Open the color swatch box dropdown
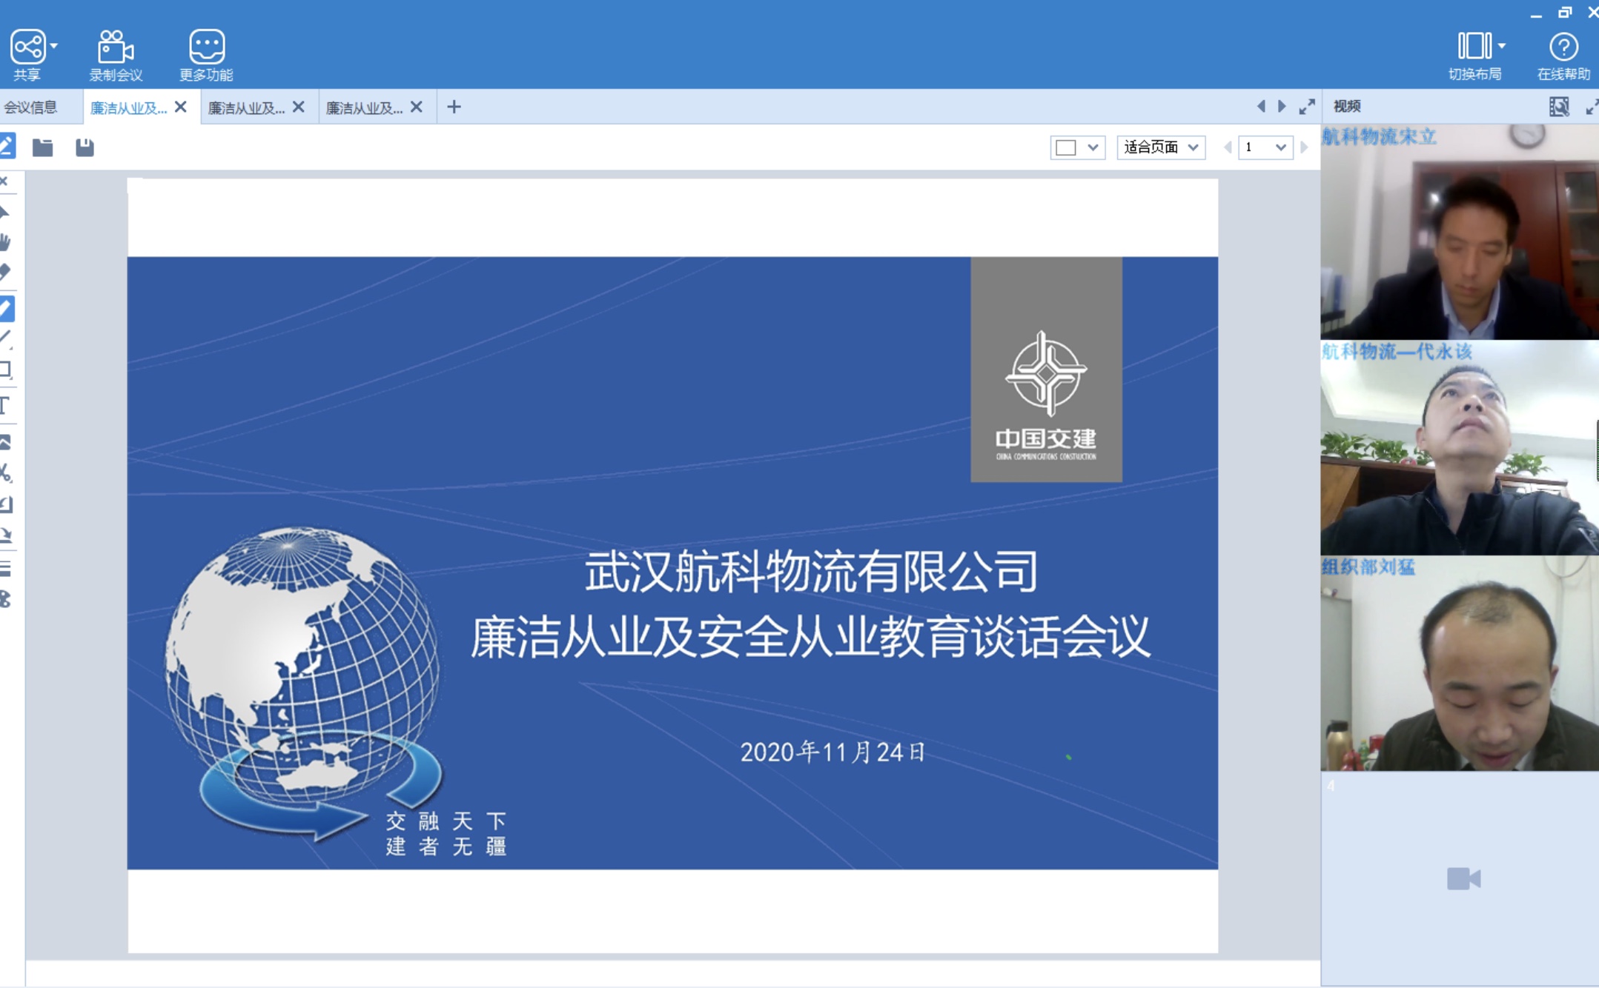Image resolution: width=1599 pixels, height=988 pixels. pos(1078,147)
